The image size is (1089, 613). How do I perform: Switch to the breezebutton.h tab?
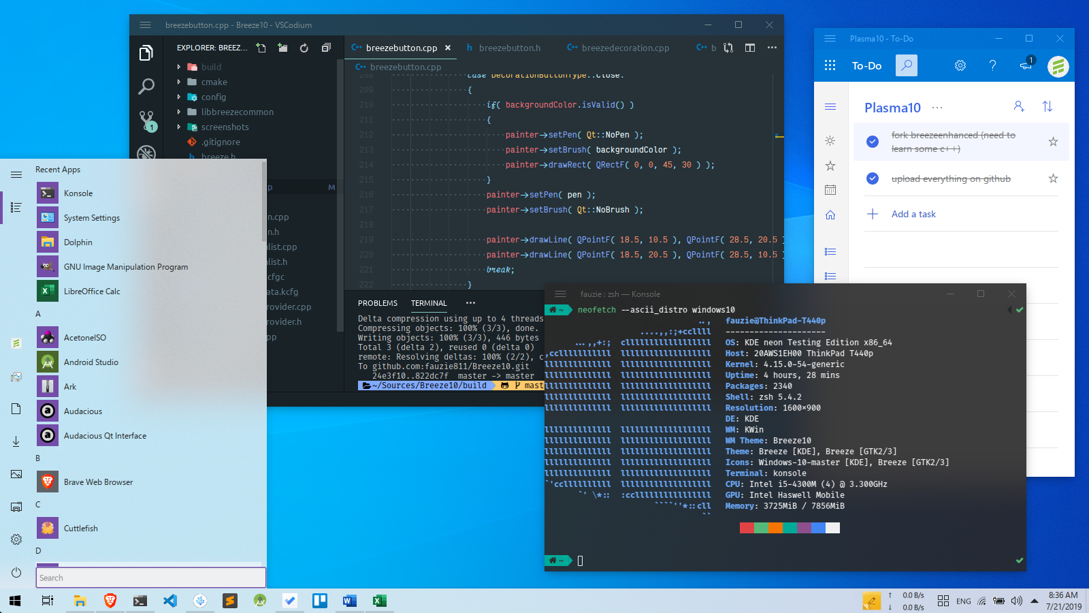pos(504,48)
